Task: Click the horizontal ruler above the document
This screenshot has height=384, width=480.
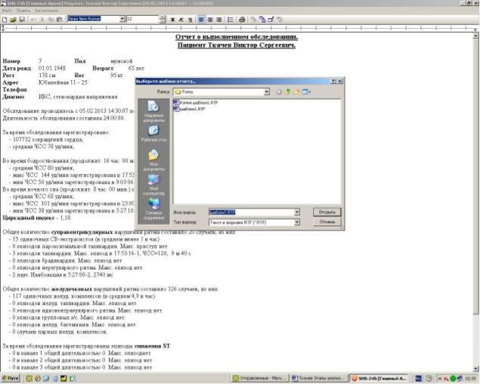Action: 239,28
